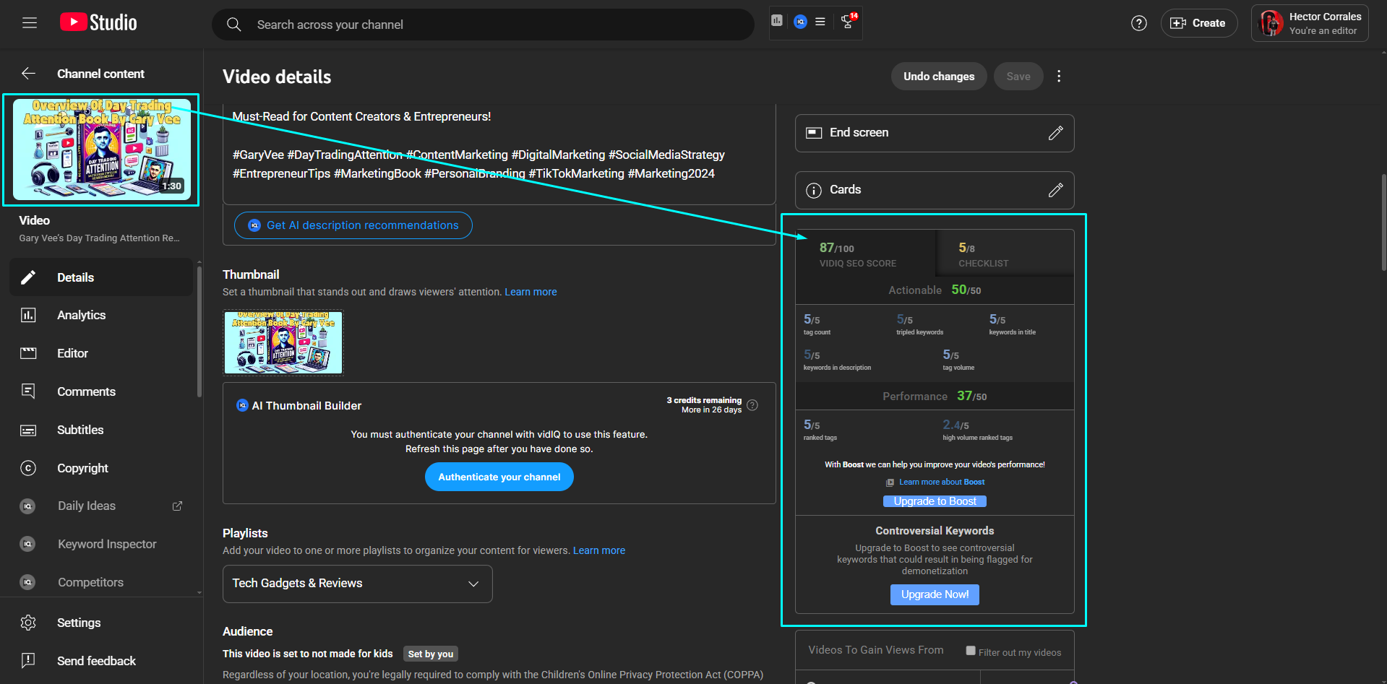1387x684 pixels.
Task: Open the Copyright menu item
Action: pyautogui.click(x=101, y=468)
